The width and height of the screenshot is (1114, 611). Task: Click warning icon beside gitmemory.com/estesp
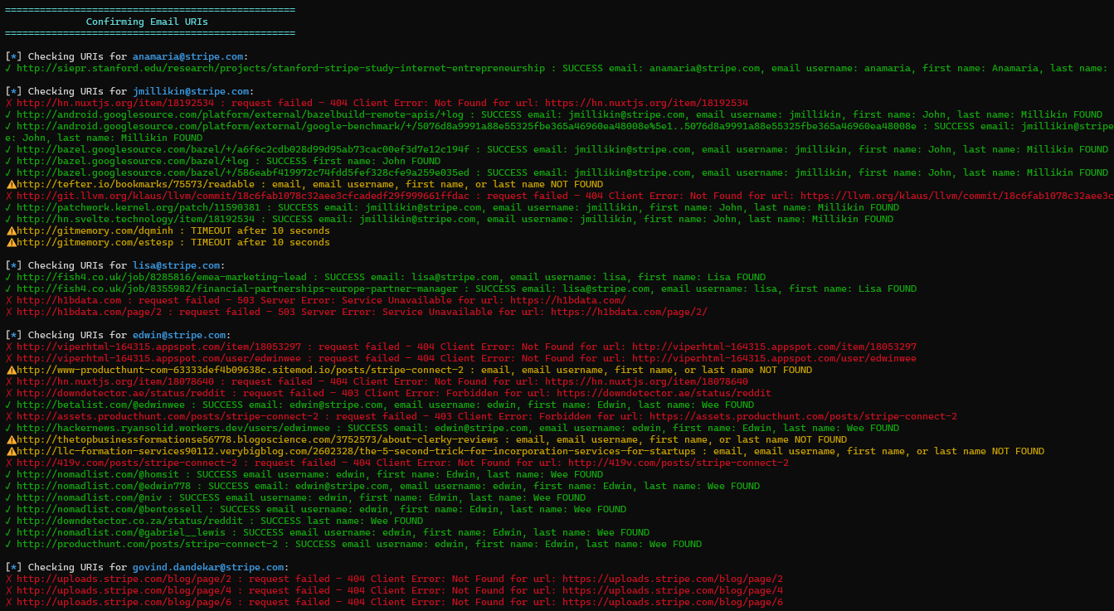tap(11, 242)
